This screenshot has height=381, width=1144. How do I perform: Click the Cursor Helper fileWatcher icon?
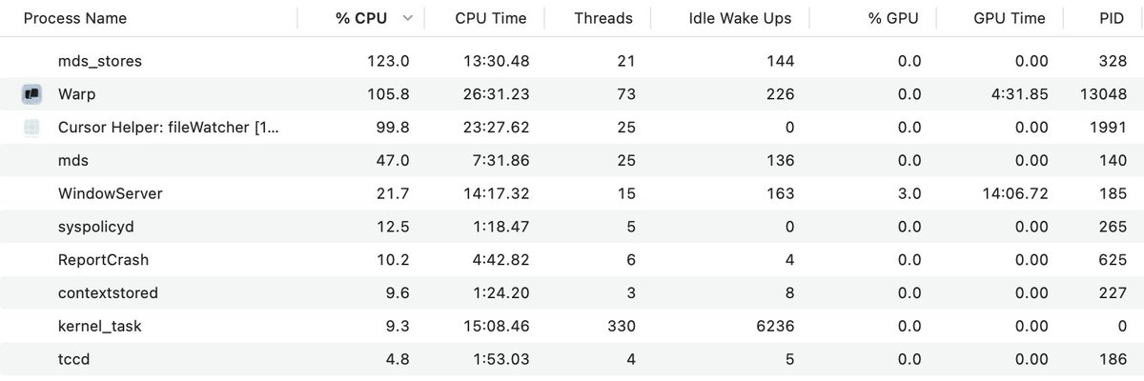31,127
